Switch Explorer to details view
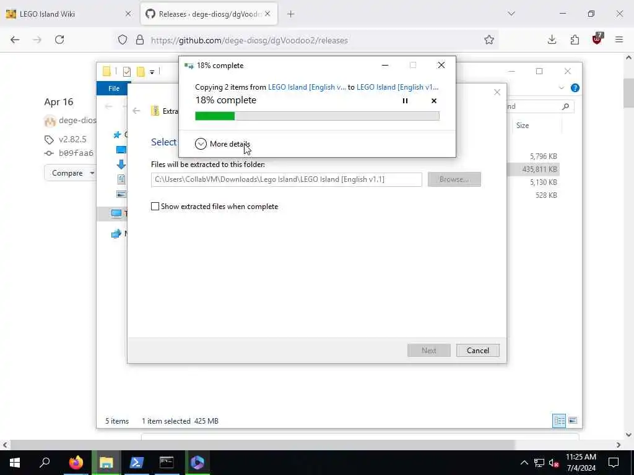The width and height of the screenshot is (634, 475). [x=559, y=421]
